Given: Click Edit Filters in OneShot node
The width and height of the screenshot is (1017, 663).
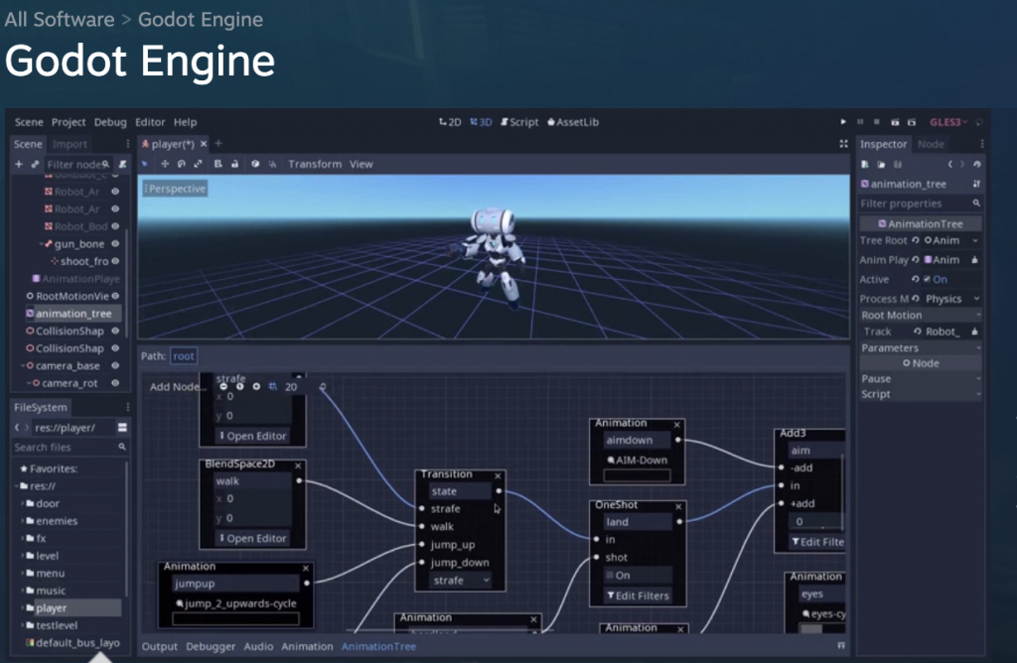Looking at the screenshot, I should click(638, 596).
